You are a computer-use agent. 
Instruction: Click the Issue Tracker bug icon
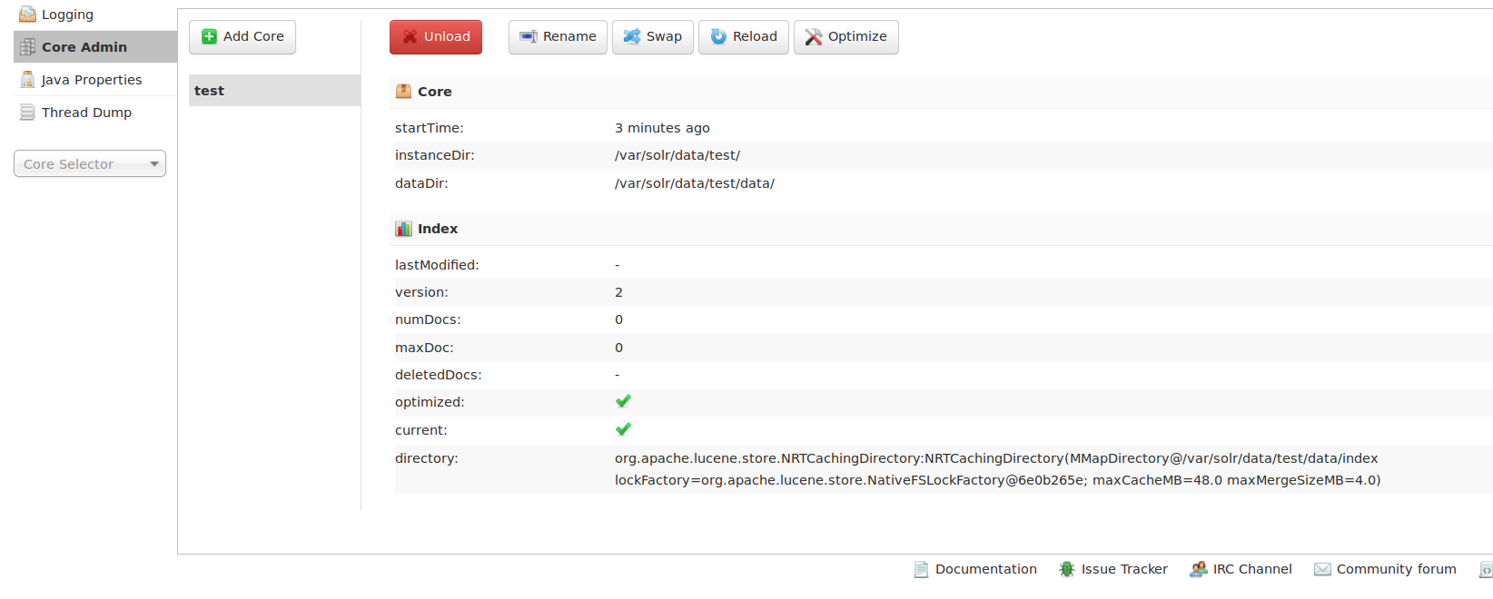(x=1066, y=569)
